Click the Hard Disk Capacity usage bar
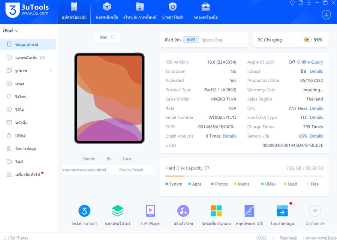 coord(244,176)
